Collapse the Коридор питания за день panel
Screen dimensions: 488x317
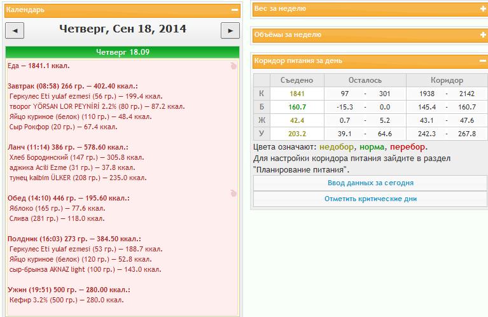coord(483,60)
